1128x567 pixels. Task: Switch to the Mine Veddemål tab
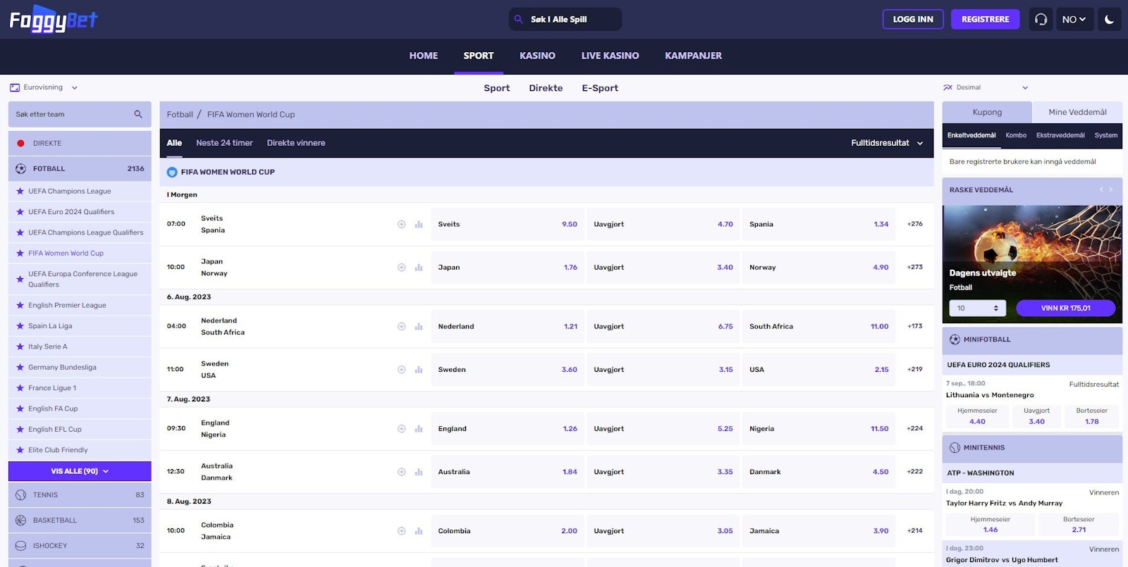(1077, 112)
